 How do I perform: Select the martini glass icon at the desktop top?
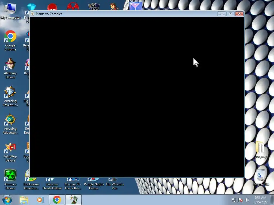136,6
